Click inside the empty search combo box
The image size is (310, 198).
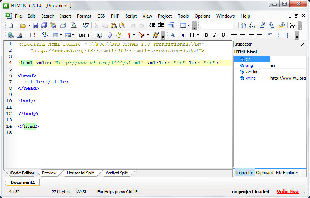[x=217, y=25]
